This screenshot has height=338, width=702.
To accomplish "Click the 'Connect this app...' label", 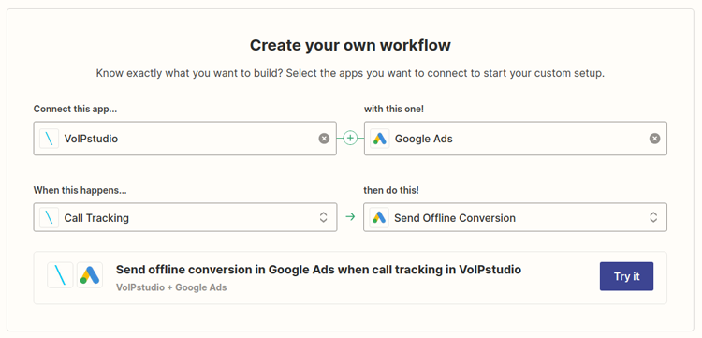I will click(75, 109).
